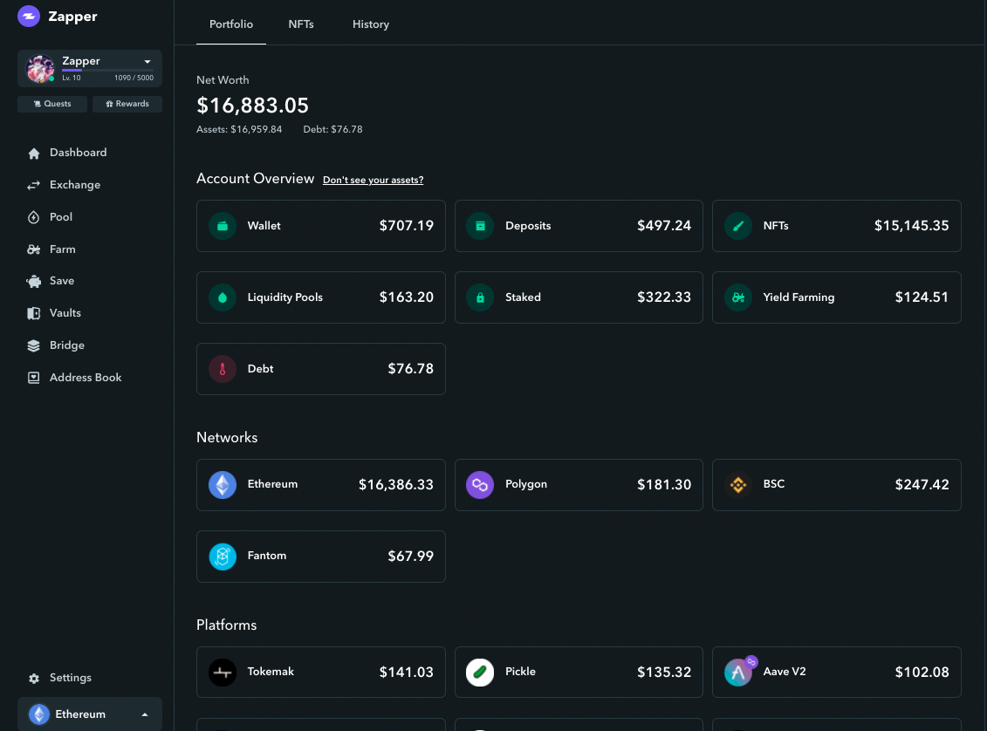Click the Zapper logo icon
987x731 pixels.
[29, 16]
